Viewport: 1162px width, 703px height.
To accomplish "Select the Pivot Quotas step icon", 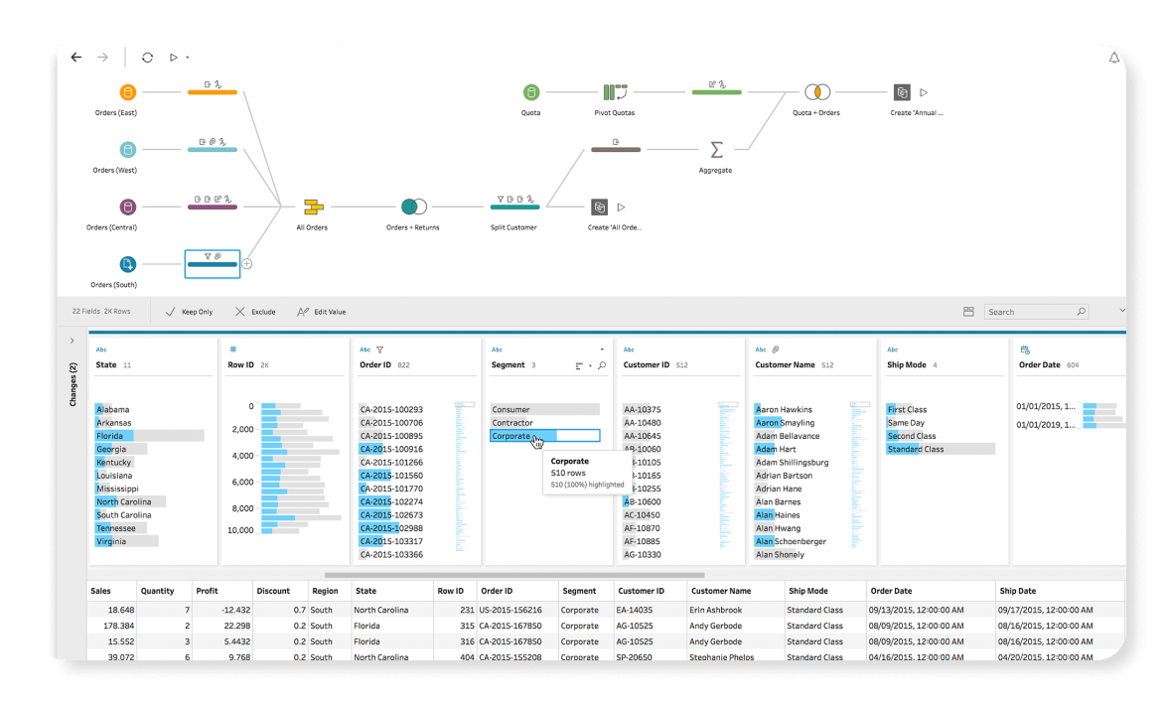I will [x=616, y=92].
